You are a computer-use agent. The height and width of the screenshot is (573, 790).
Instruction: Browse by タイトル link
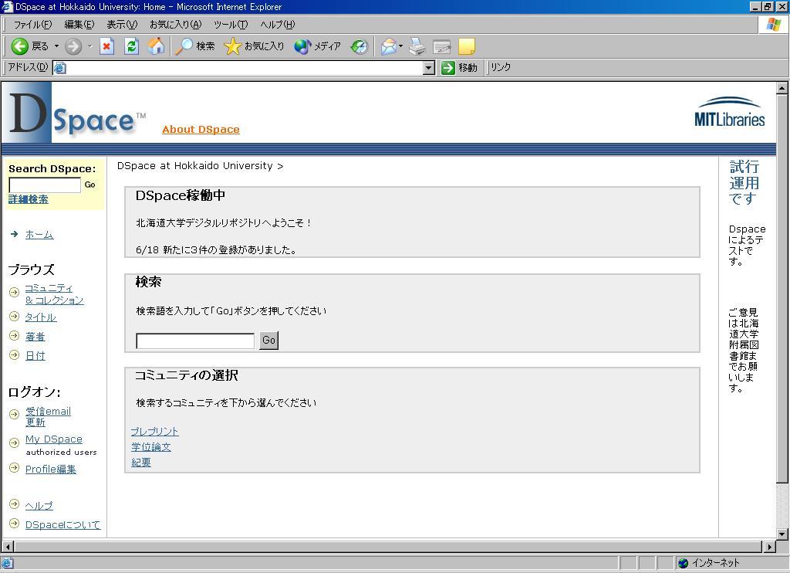tap(41, 317)
